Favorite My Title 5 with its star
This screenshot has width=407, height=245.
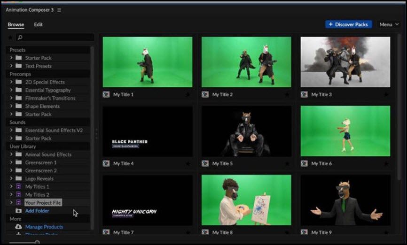click(287, 164)
